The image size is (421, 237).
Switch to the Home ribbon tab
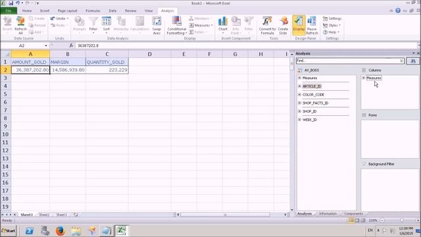tap(27, 11)
